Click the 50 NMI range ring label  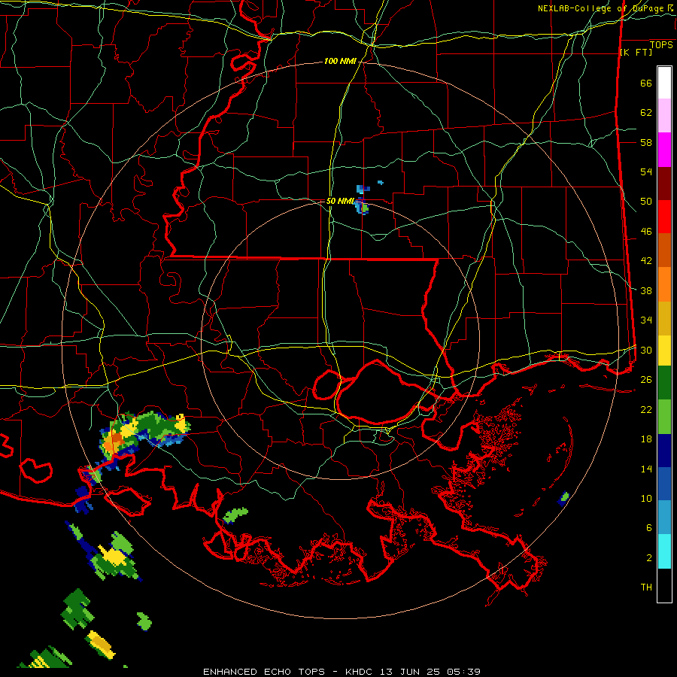(339, 201)
